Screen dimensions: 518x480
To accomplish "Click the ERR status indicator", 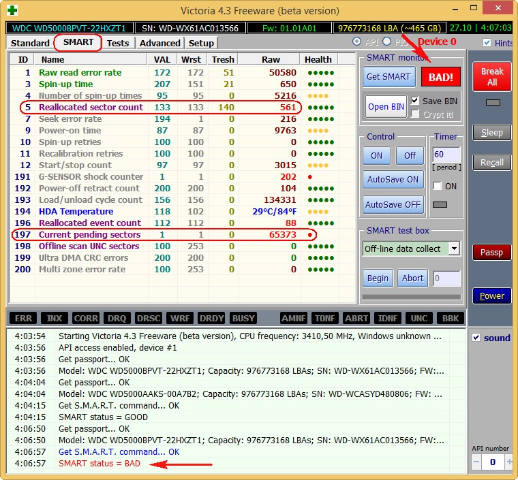I will click(23, 319).
